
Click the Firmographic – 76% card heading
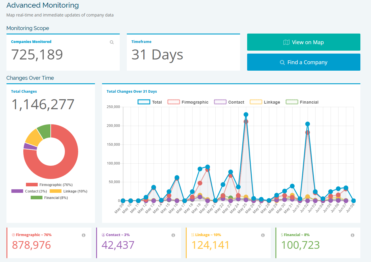pyautogui.click(x=34, y=235)
